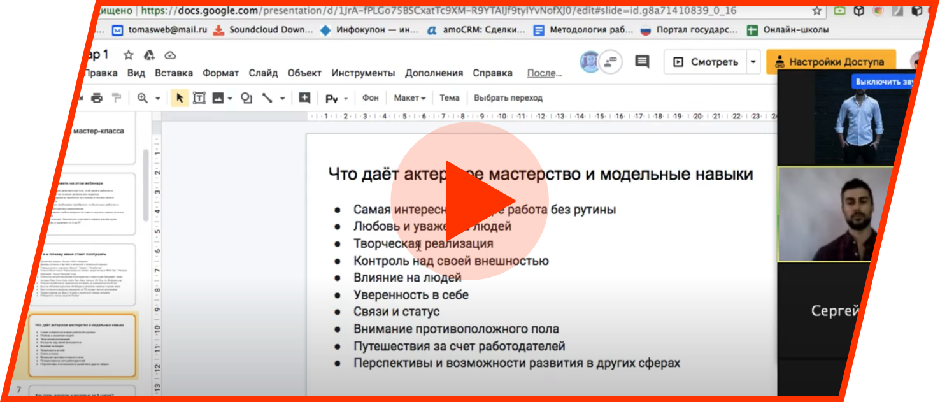
Task: Click bullet Контроль над своей внешностью
Action: pos(451,261)
